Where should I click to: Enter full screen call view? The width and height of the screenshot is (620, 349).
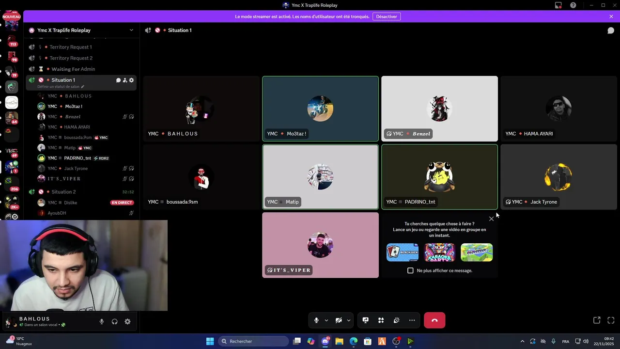[611, 320]
